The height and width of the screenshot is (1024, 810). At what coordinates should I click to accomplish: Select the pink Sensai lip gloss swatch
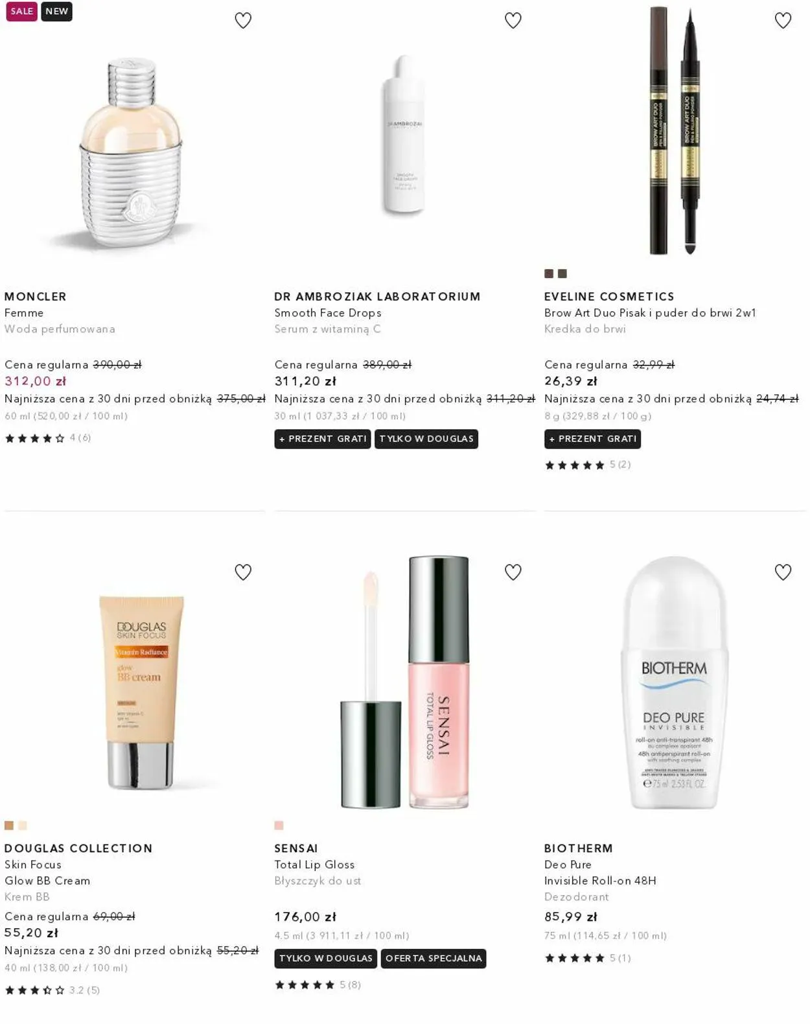[x=279, y=825]
